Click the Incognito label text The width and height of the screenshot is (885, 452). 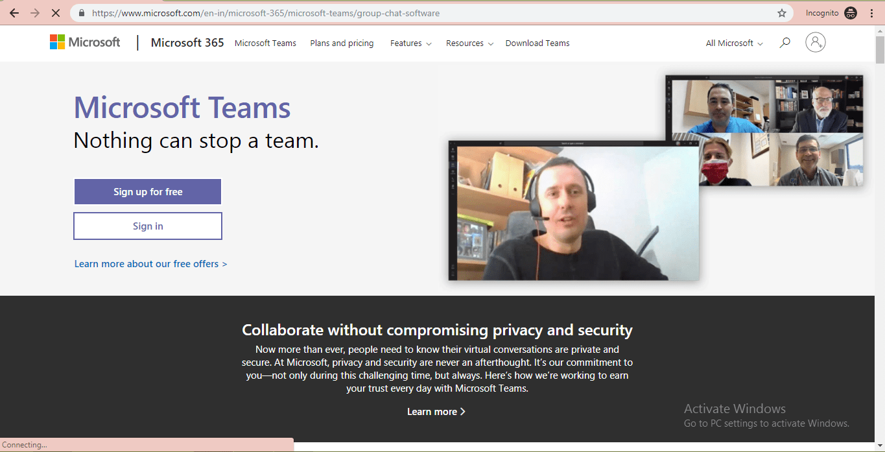(822, 13)
